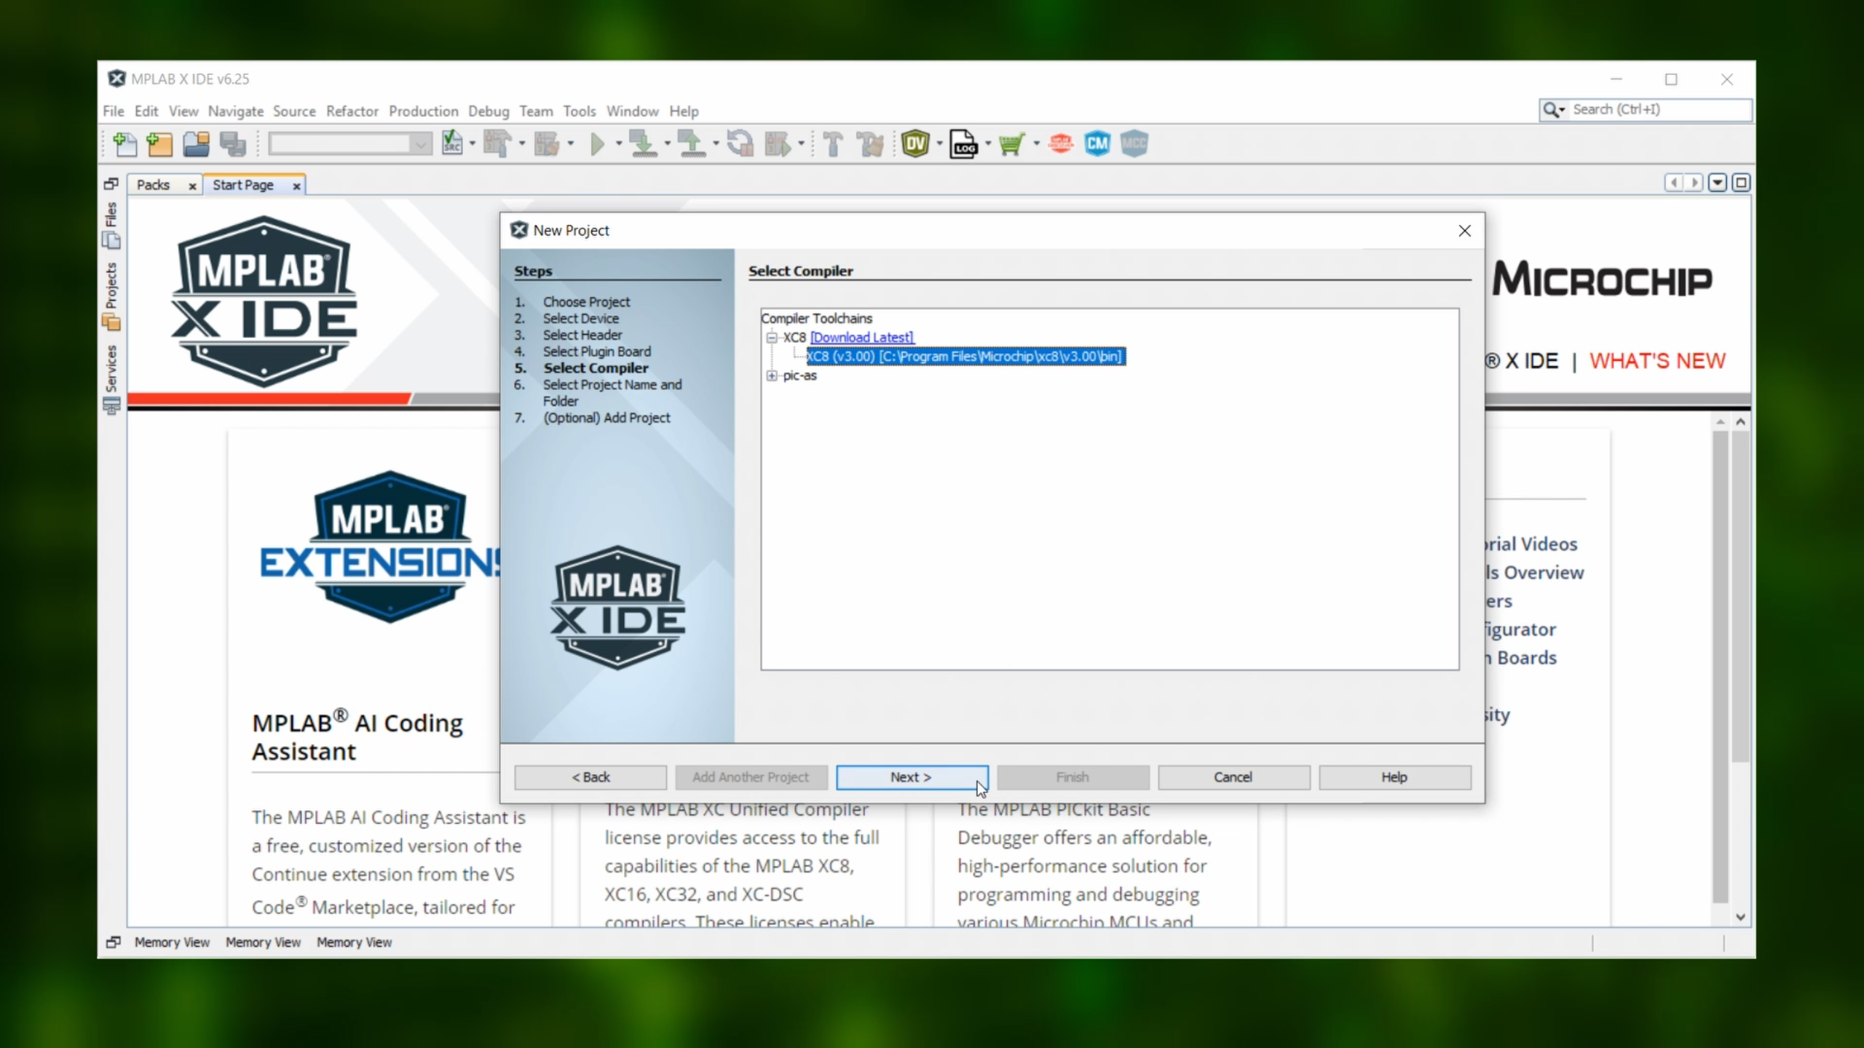
Task: Select XC8 (v3.00) compiler entry
Action: click(965, 357)
